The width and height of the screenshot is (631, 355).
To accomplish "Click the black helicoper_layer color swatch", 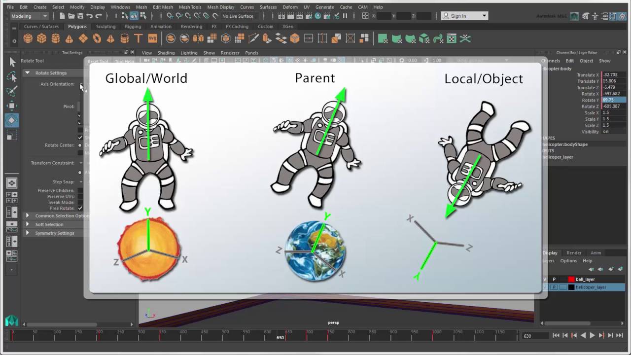I will coord(571,287).
